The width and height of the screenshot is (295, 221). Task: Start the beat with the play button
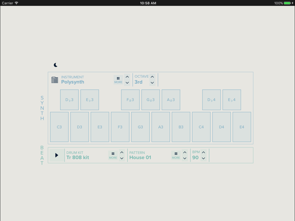[x=56, y=155]
